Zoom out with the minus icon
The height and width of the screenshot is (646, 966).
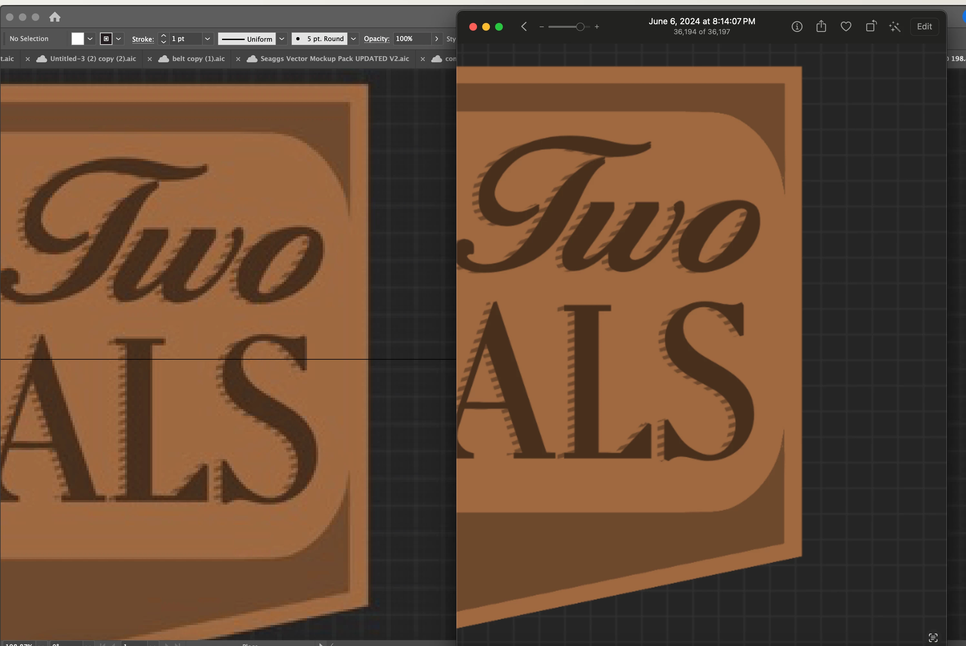tap(542, 27)
